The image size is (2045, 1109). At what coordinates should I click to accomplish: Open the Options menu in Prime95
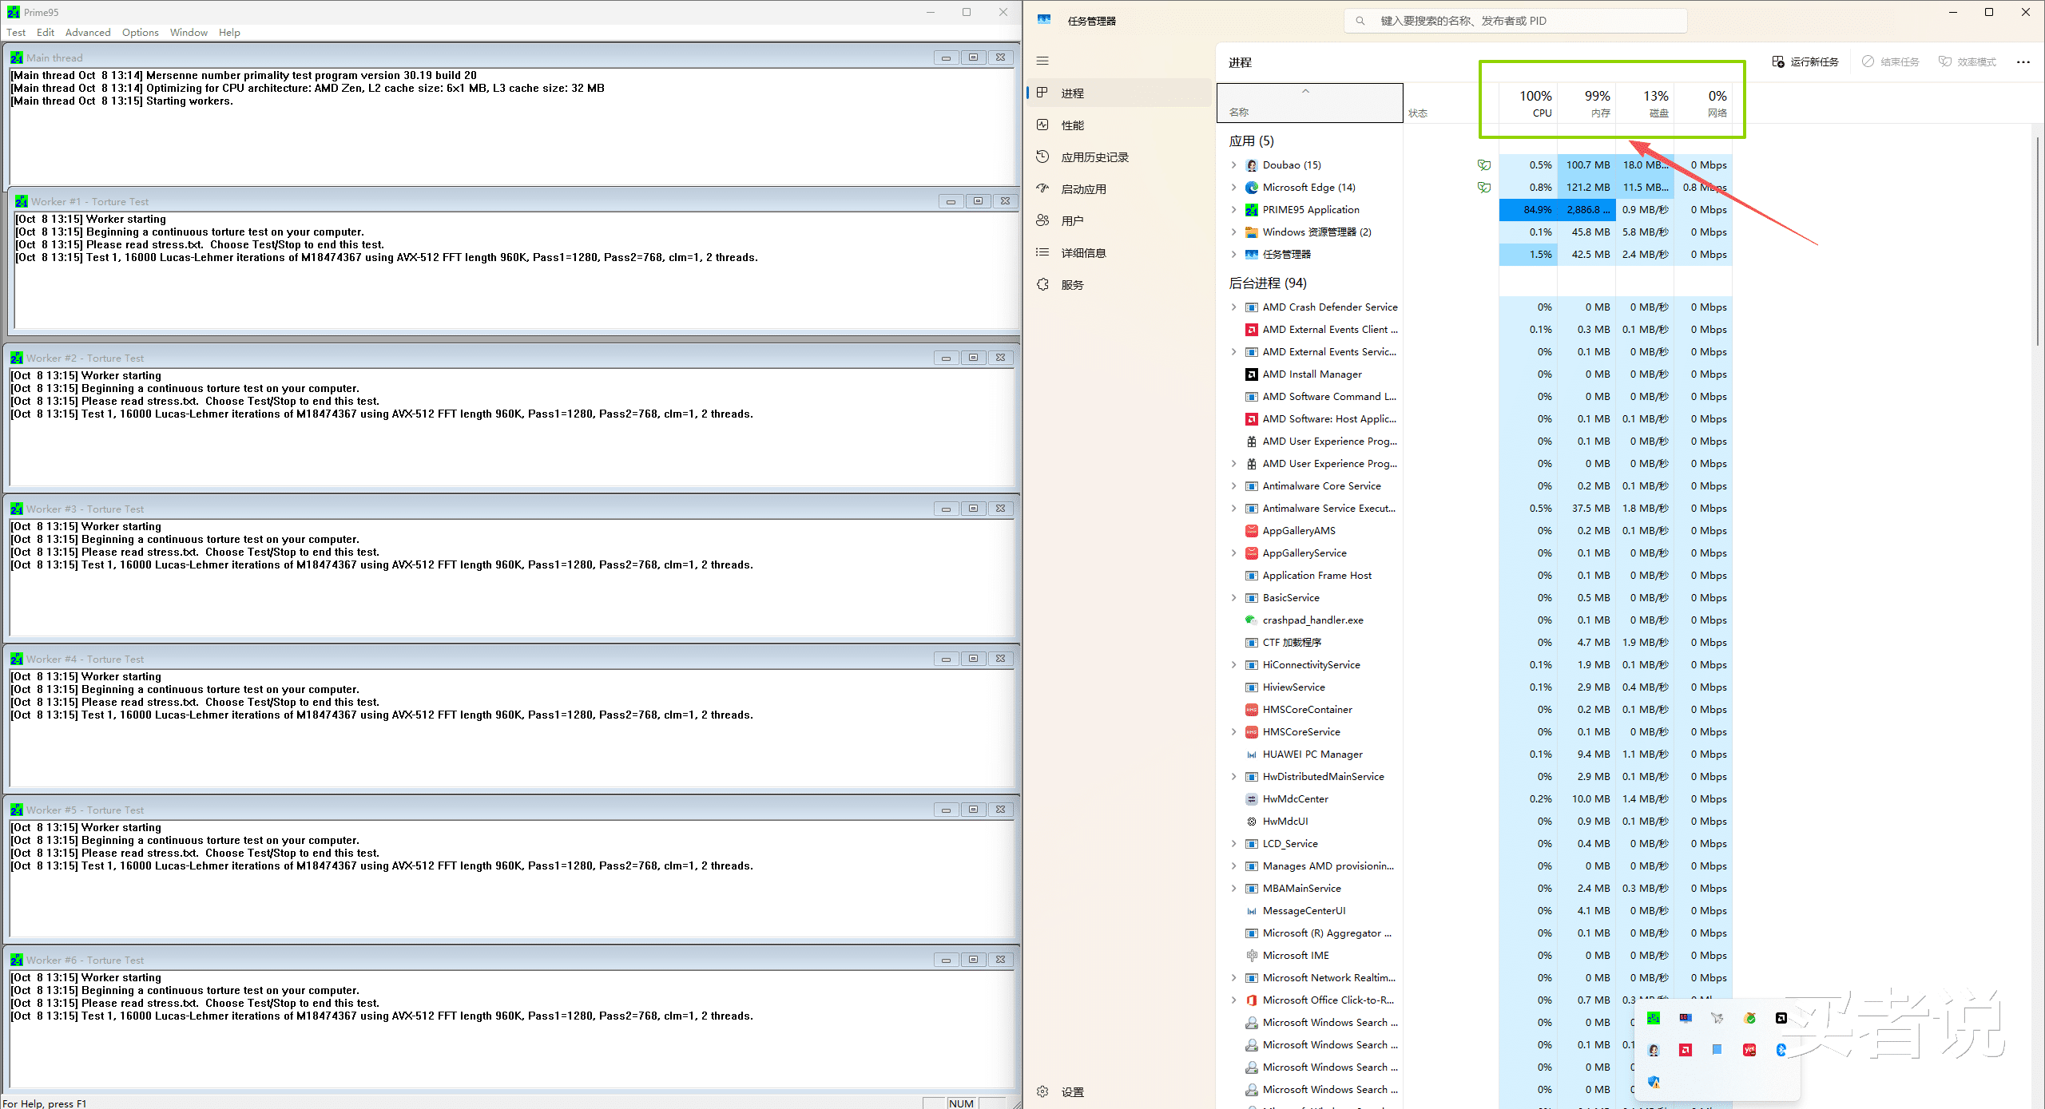(140, 33)
